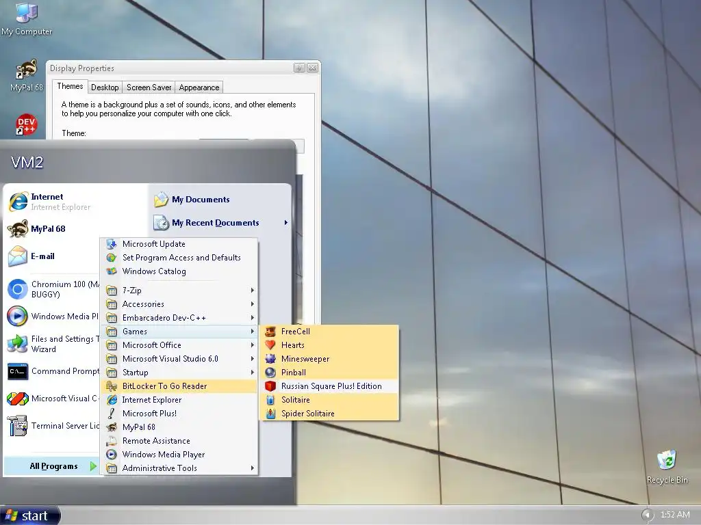The height and width of the screenshot is (525, 701).
Task: Expand the 7-Zip submenu arrow
Action: coord(252,290)
